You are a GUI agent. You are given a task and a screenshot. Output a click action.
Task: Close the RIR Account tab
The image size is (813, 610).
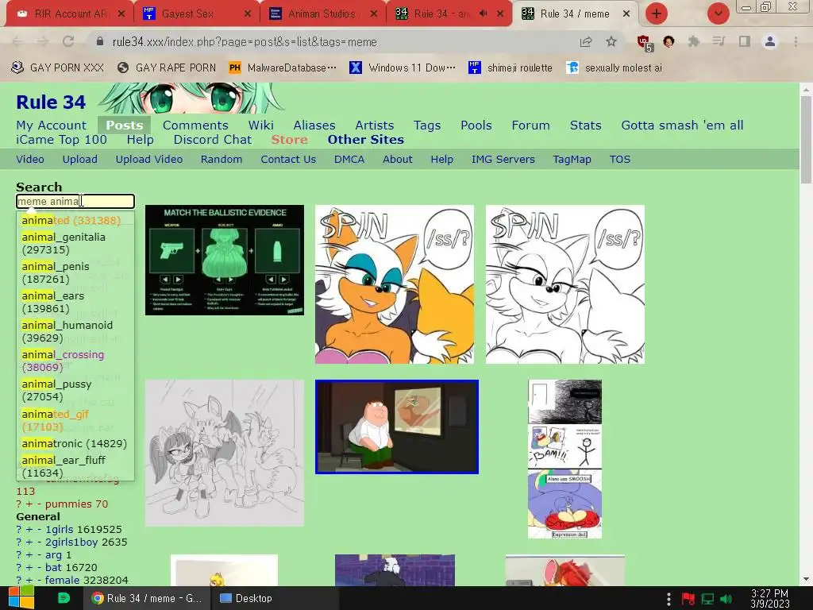click(121, 14)
